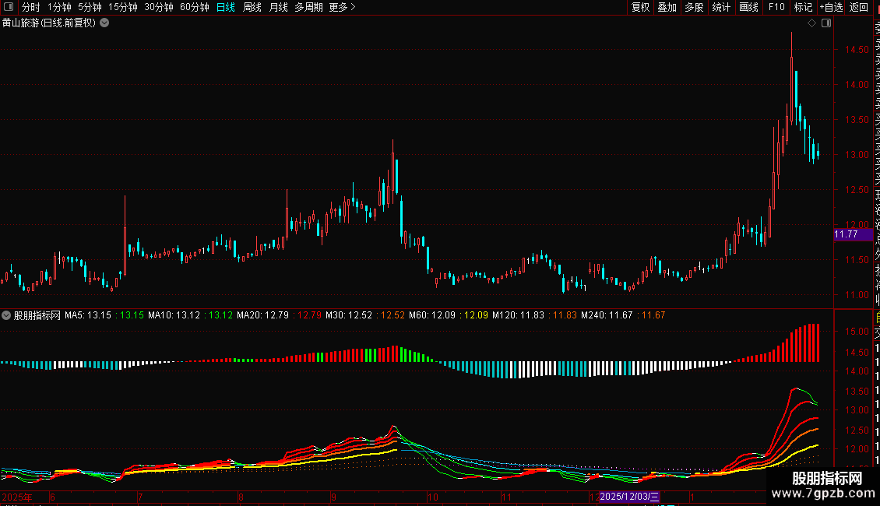Click the diamond marker icon at chart top-right
The image size is (880, 506).
point(812,23)
